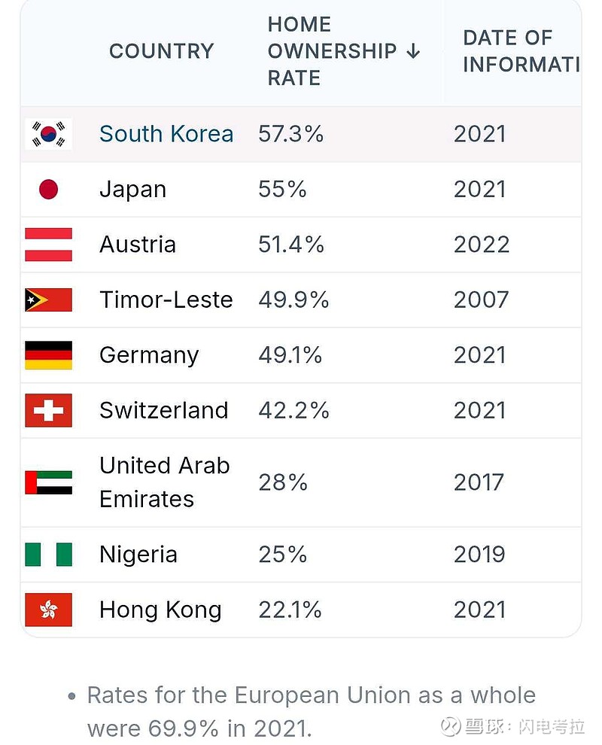
Task: Select the Japan table row
Action: tap(301, 189)
